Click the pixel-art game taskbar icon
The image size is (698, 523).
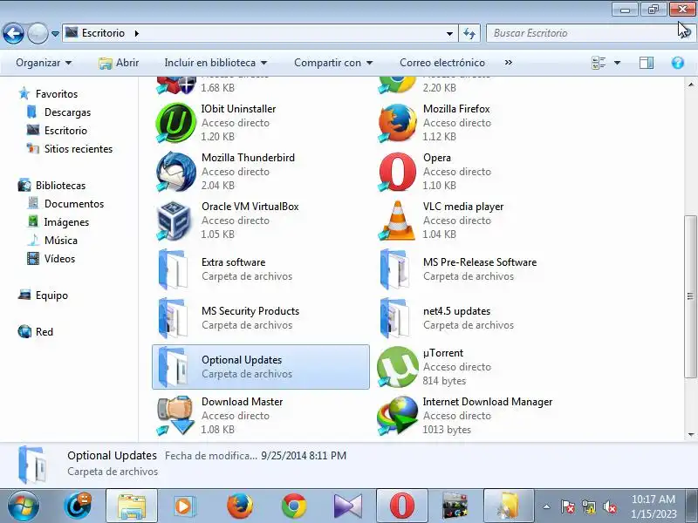pos(455,506)
